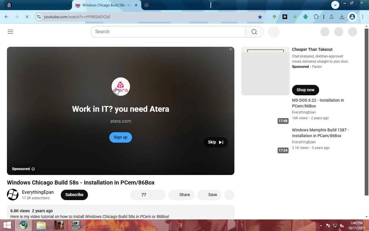Click the Sign up button in ad
The image size is (369, 231).
point(121,137)
